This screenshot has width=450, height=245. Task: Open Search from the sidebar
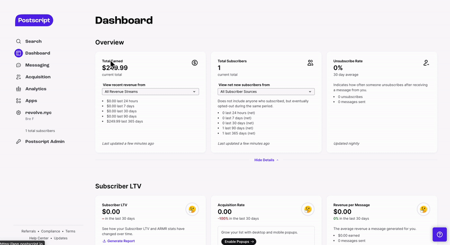[x=33, y=41]
